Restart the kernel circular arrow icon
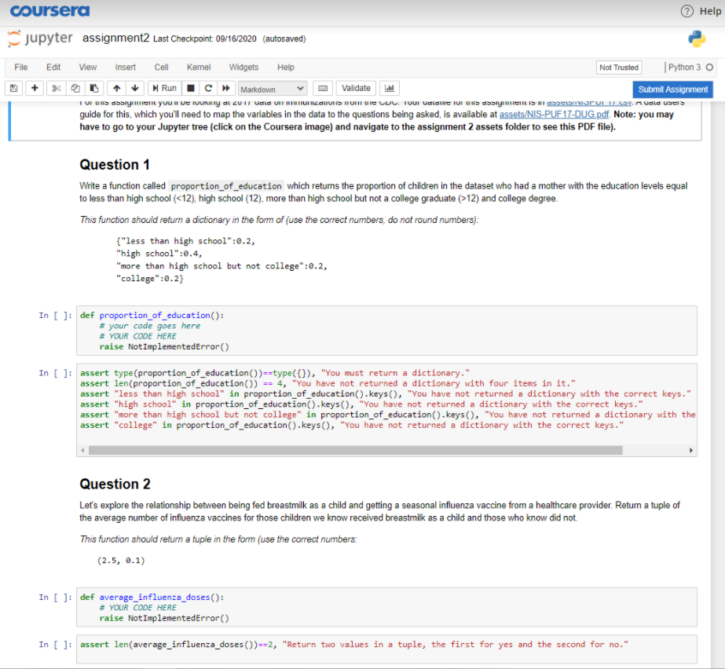This screenshot has height=669, width=725. pos(208,88)
